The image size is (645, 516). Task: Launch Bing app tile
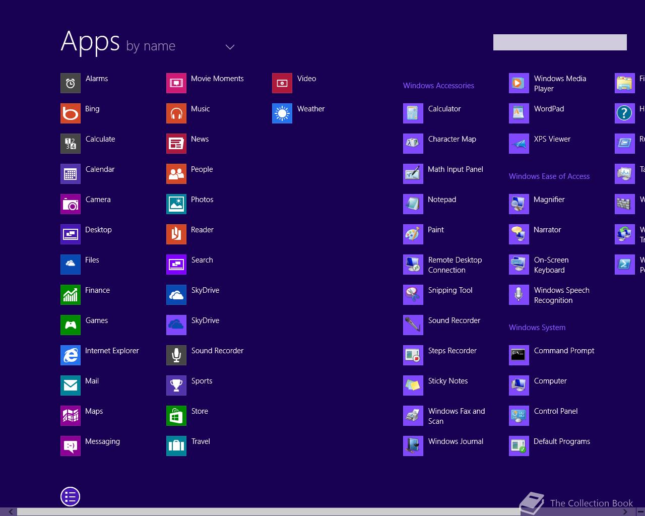coord(71,113)
